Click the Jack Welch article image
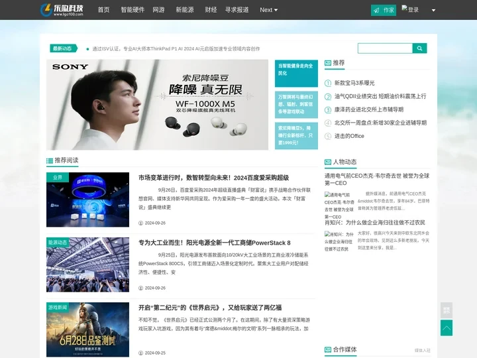This screenshot has width=477, height=358. (x=339, y=206)
